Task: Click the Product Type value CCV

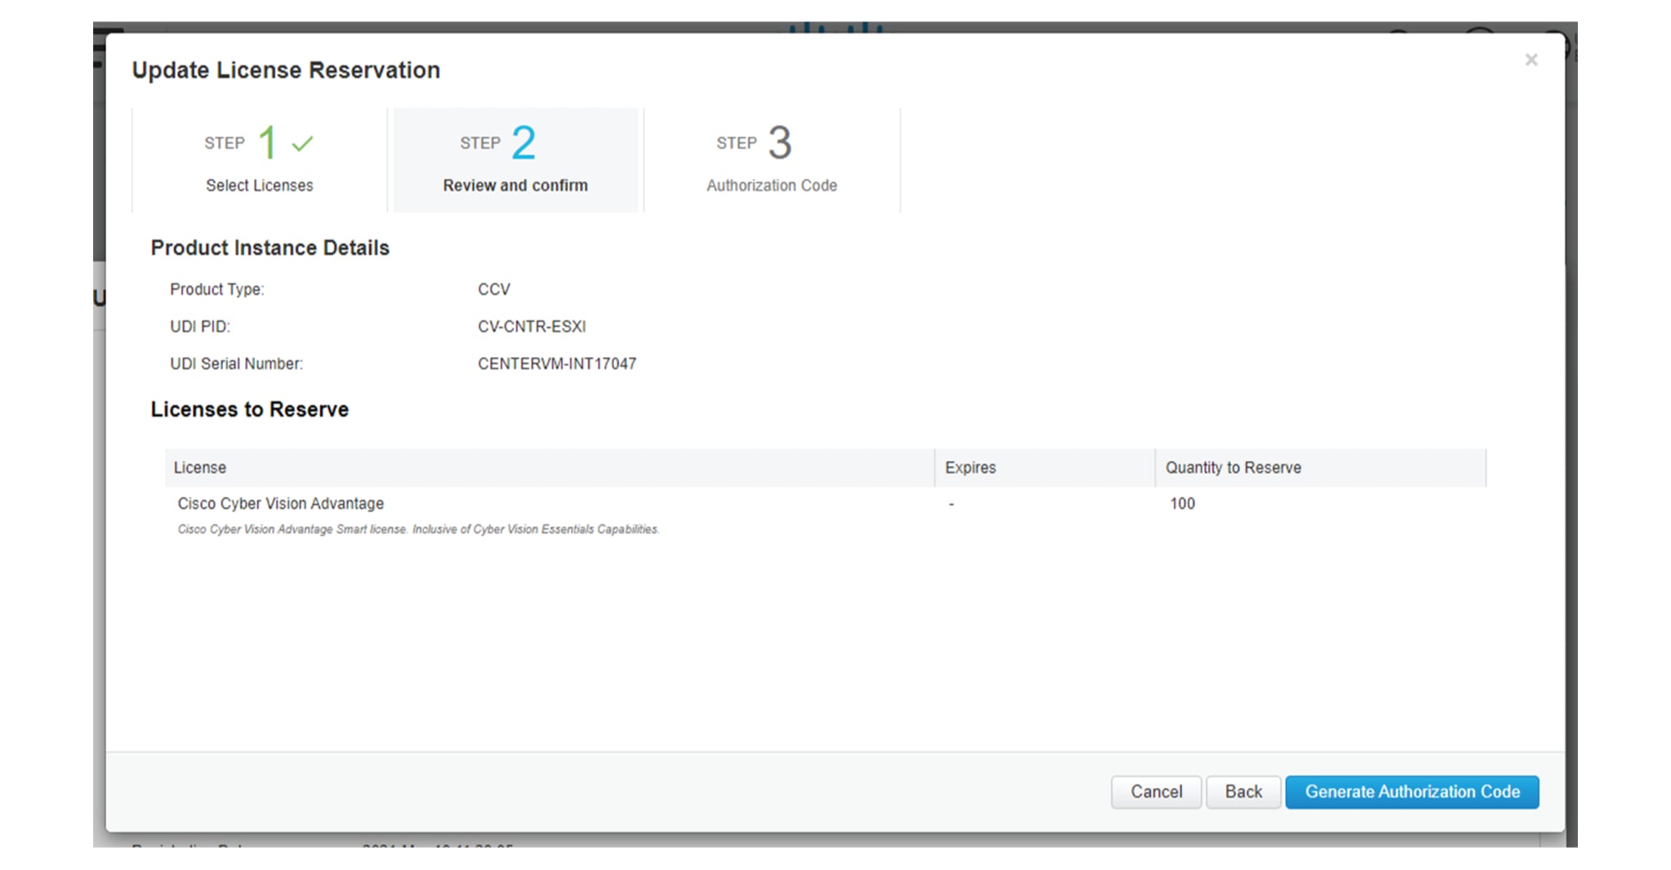Action: click(494, 289)
